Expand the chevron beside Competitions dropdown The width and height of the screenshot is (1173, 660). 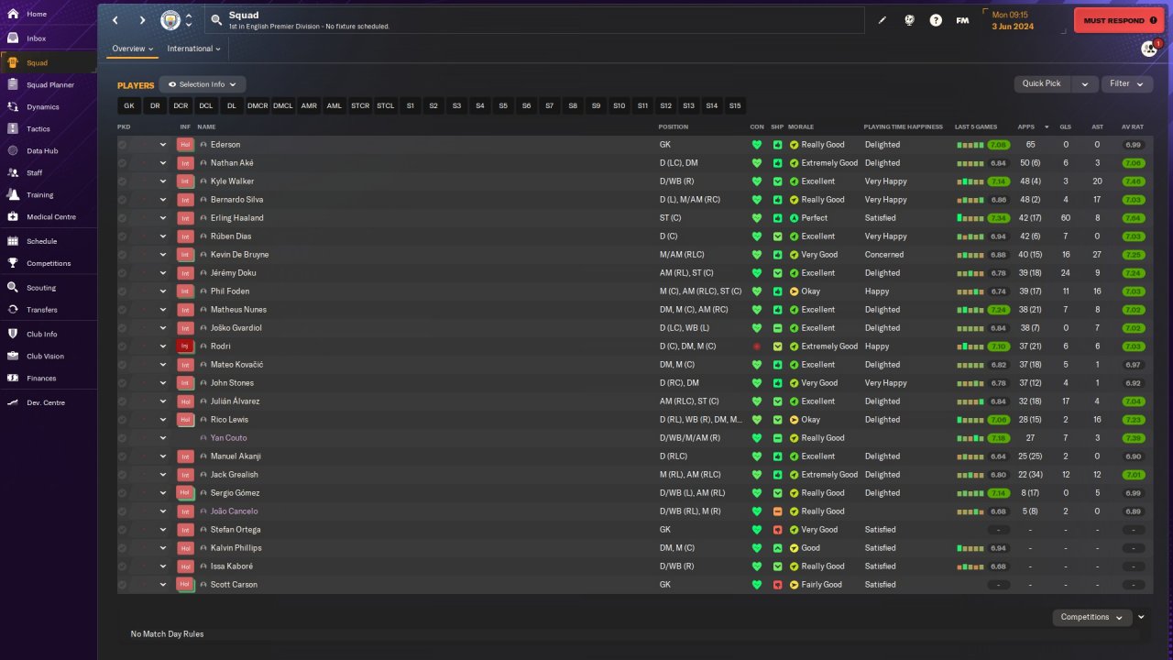(1141, 617)
